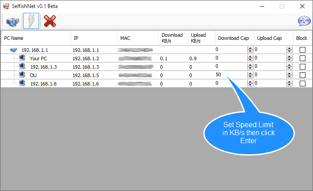Image resolution: width=313 pixels, height=191 pixels.
Task: Click the OU computer icon
Action: (22, 75)
